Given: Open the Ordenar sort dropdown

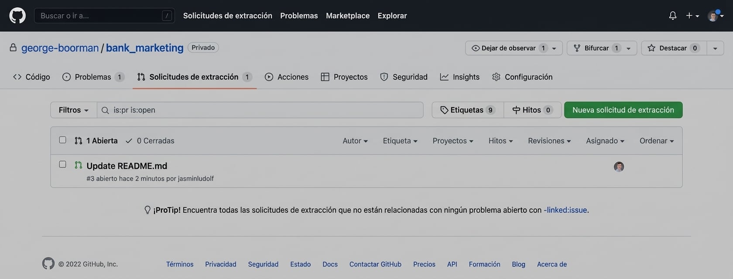Looking at the screenshot, I should [x=657, y=141].
